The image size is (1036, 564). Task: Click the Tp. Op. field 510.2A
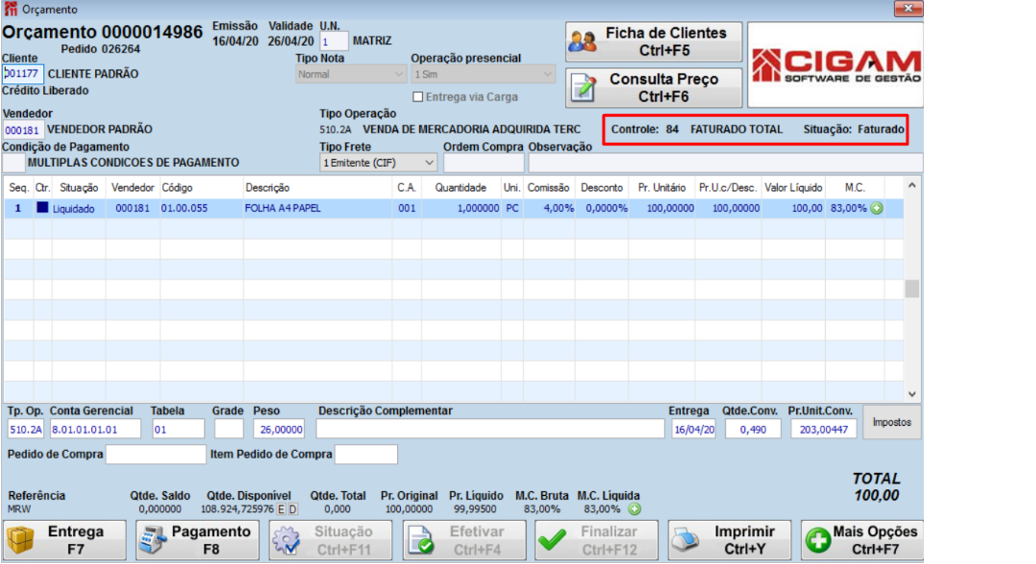pyautogui.click(x=26, y=430)
